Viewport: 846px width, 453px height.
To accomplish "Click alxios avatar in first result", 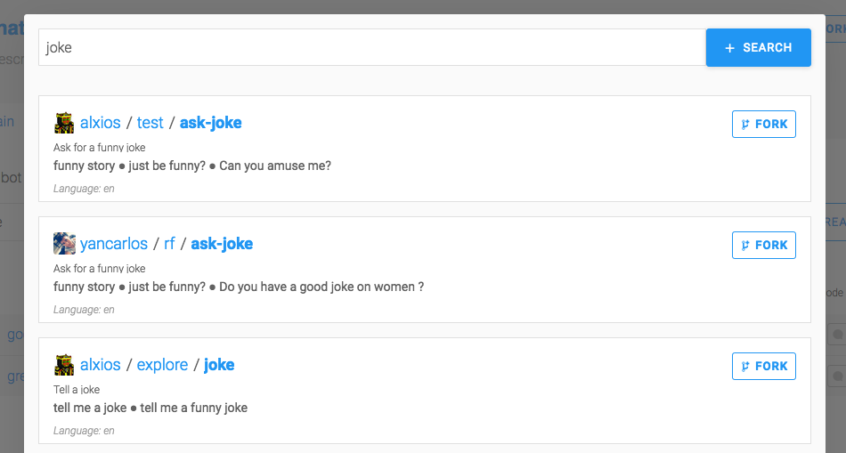I will 64,123.
